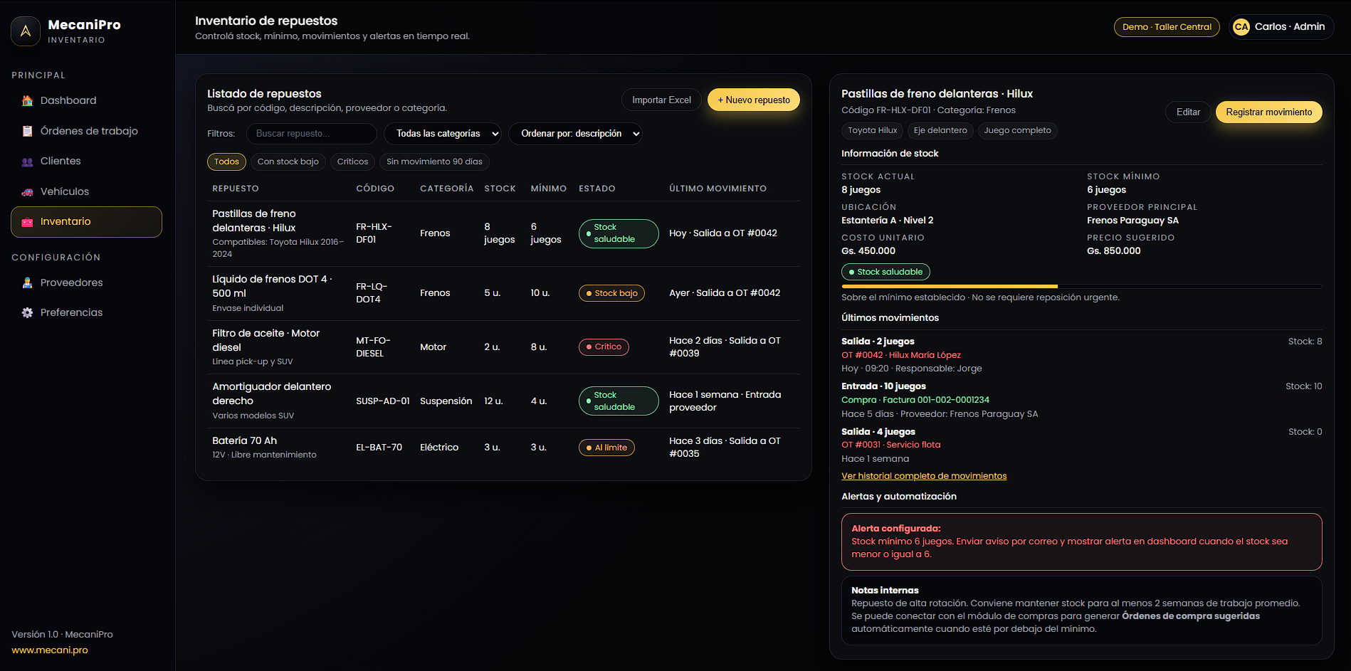Viewport: 1351px width, 671px height.
Task: Click the Órdenes de trabajo clipboard icon
Action: 27,131
